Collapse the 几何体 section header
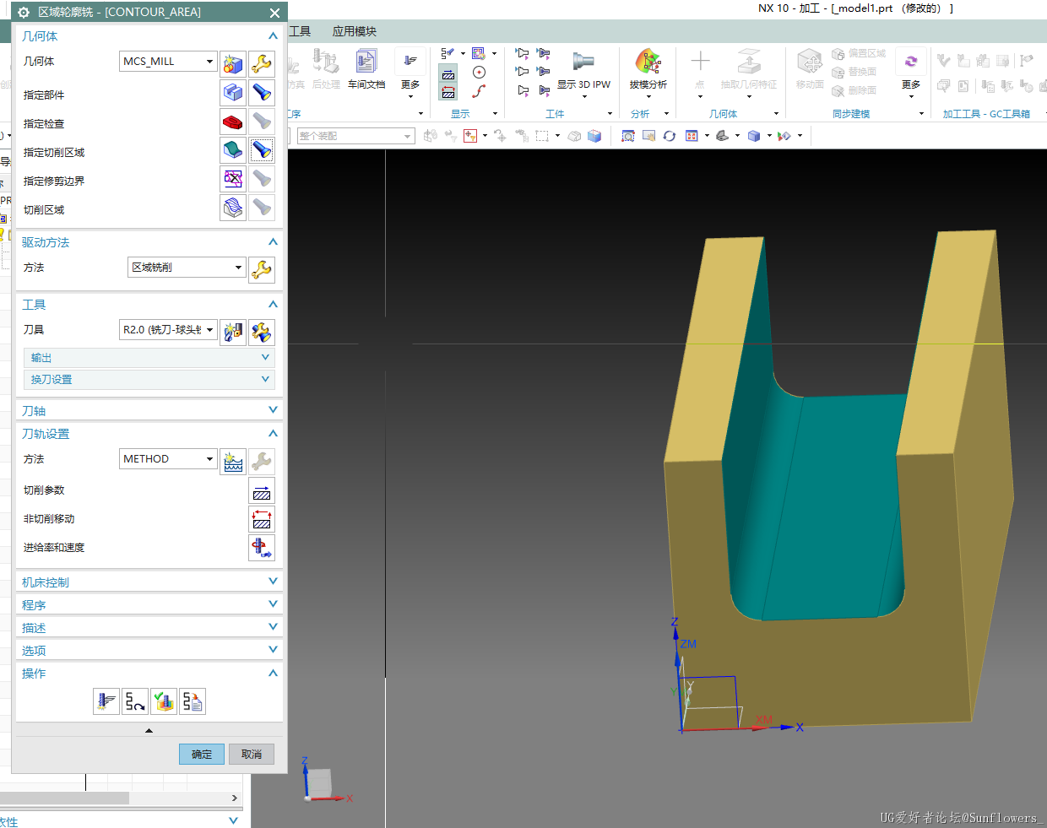The width and height of the screenshot is (1047, 828). pos(149,36)
